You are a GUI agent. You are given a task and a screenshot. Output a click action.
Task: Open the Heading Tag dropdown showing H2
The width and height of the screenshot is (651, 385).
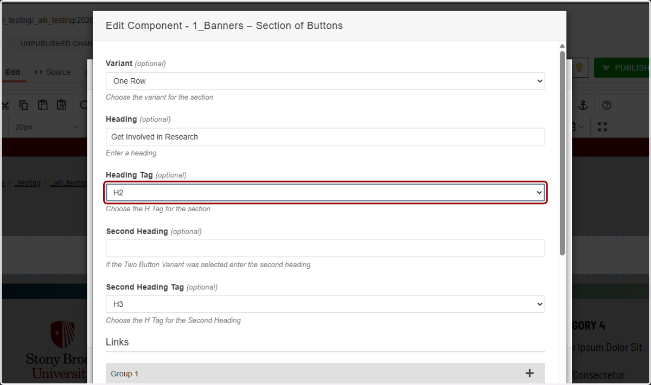coord(325,192)
